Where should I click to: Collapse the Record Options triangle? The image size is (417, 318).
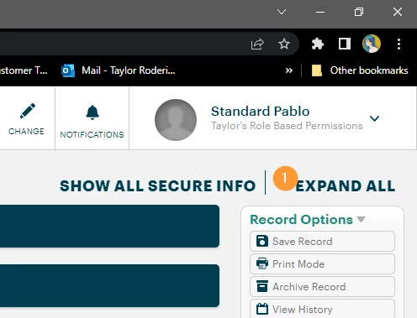click(362, 219)
